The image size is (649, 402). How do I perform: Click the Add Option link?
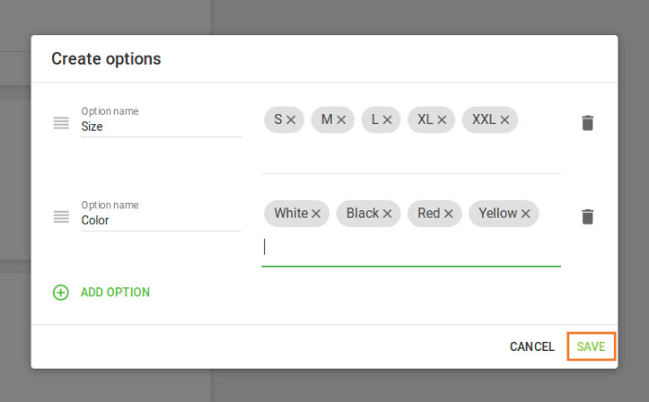pos(115,293)
